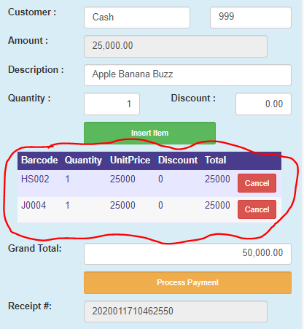304x329 pixels.
Task: Click the Customer field containing Cash
Action: coord(137,18)
